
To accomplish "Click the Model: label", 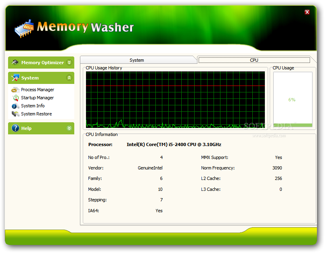I will click(x=94, y=189).
